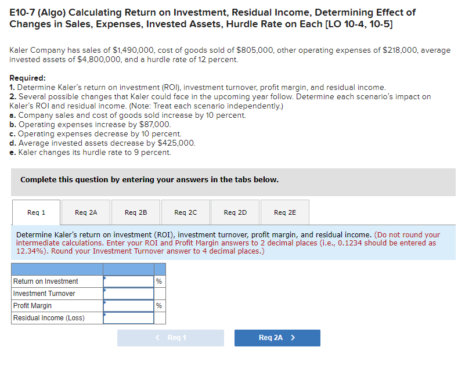Click the disabled Req 1 back button

[170, 338]
